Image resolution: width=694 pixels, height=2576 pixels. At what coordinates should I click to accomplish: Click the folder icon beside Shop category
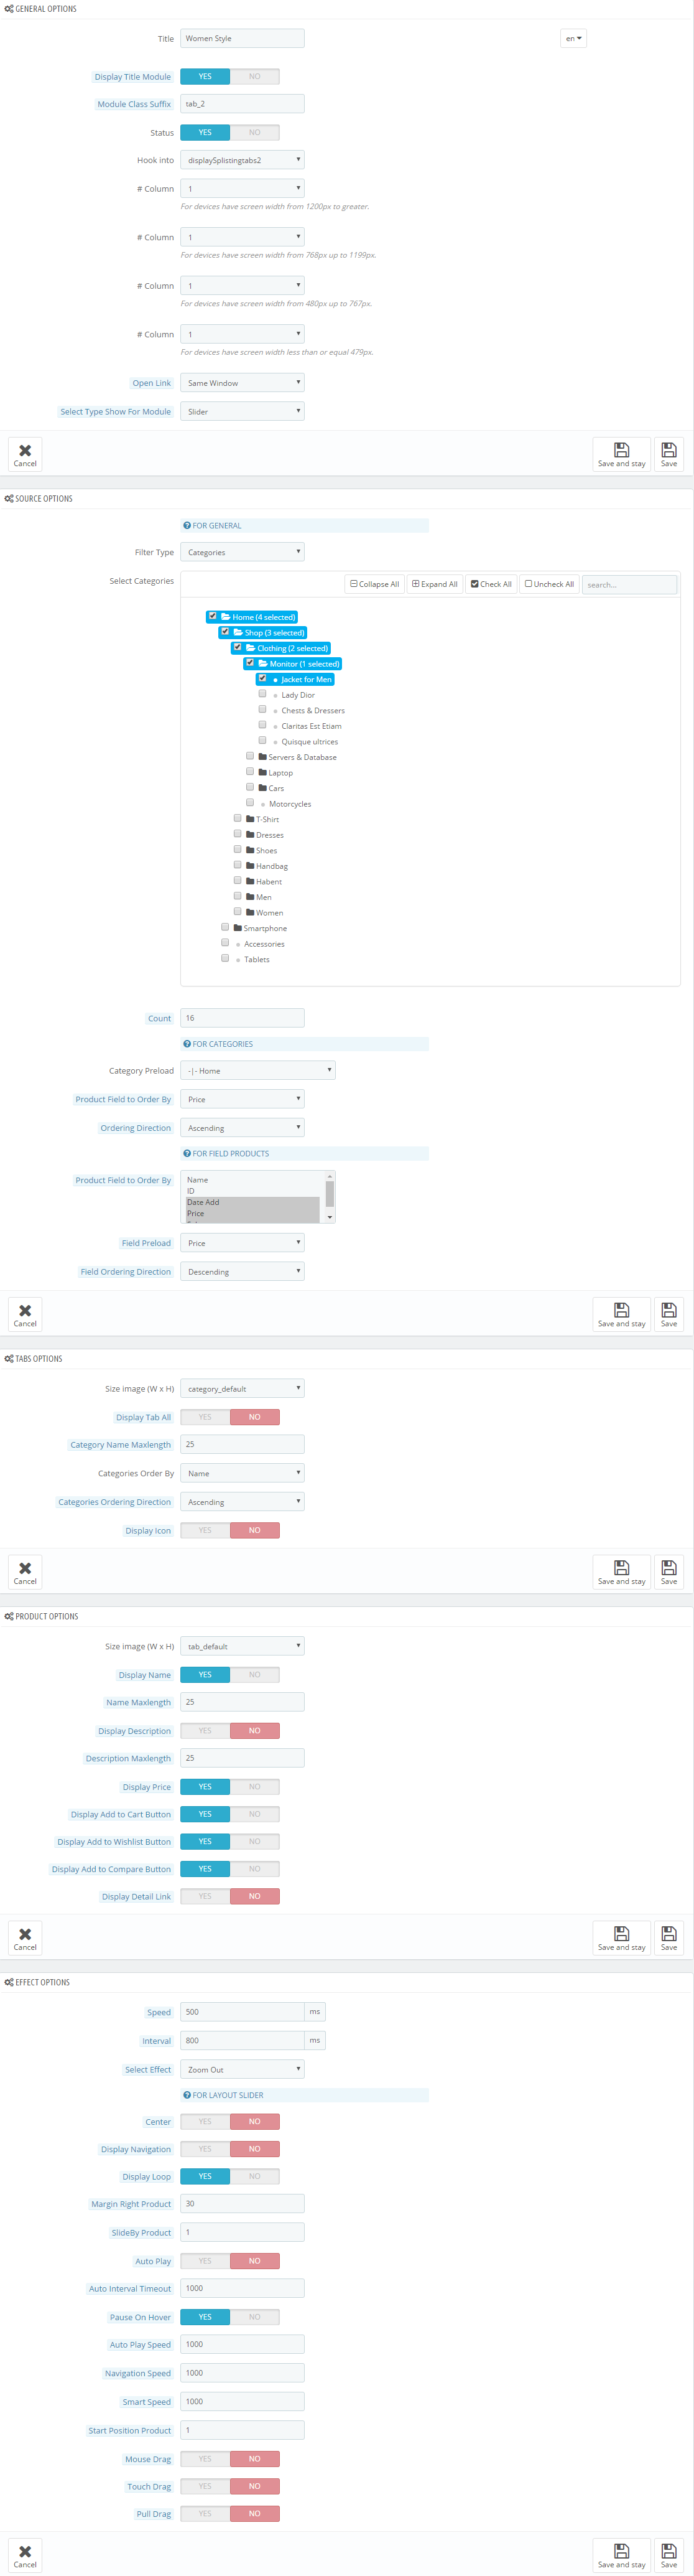coord(239,632)
